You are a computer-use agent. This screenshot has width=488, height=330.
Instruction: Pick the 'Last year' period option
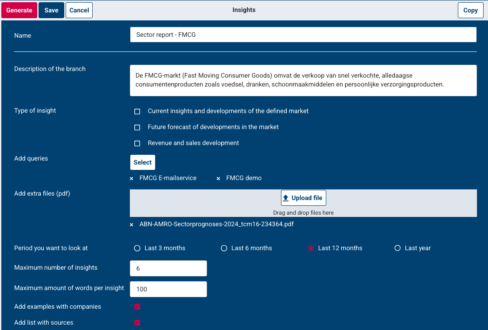398,248
